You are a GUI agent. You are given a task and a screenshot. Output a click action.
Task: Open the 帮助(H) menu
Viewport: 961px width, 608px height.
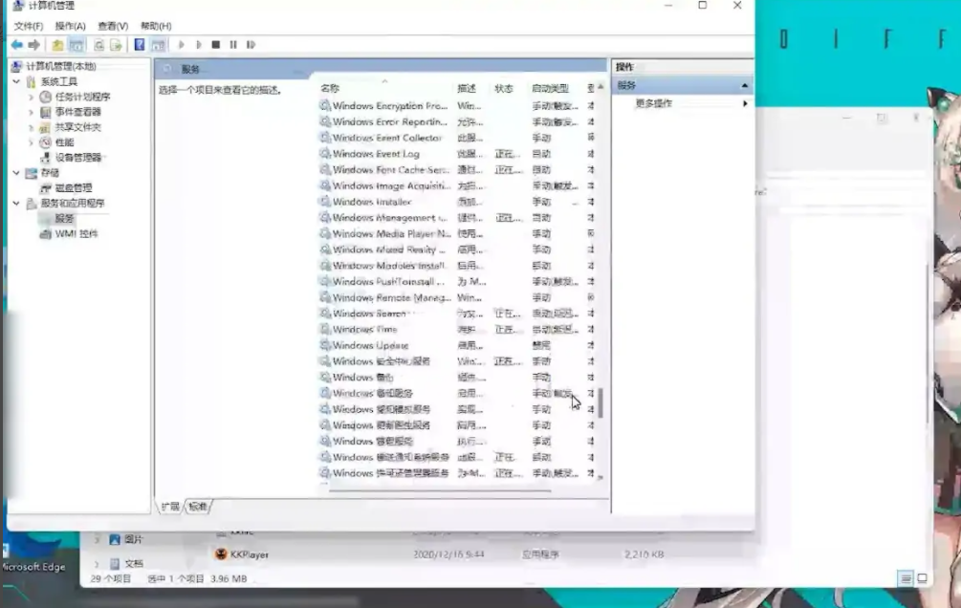[x=156, y=26]
